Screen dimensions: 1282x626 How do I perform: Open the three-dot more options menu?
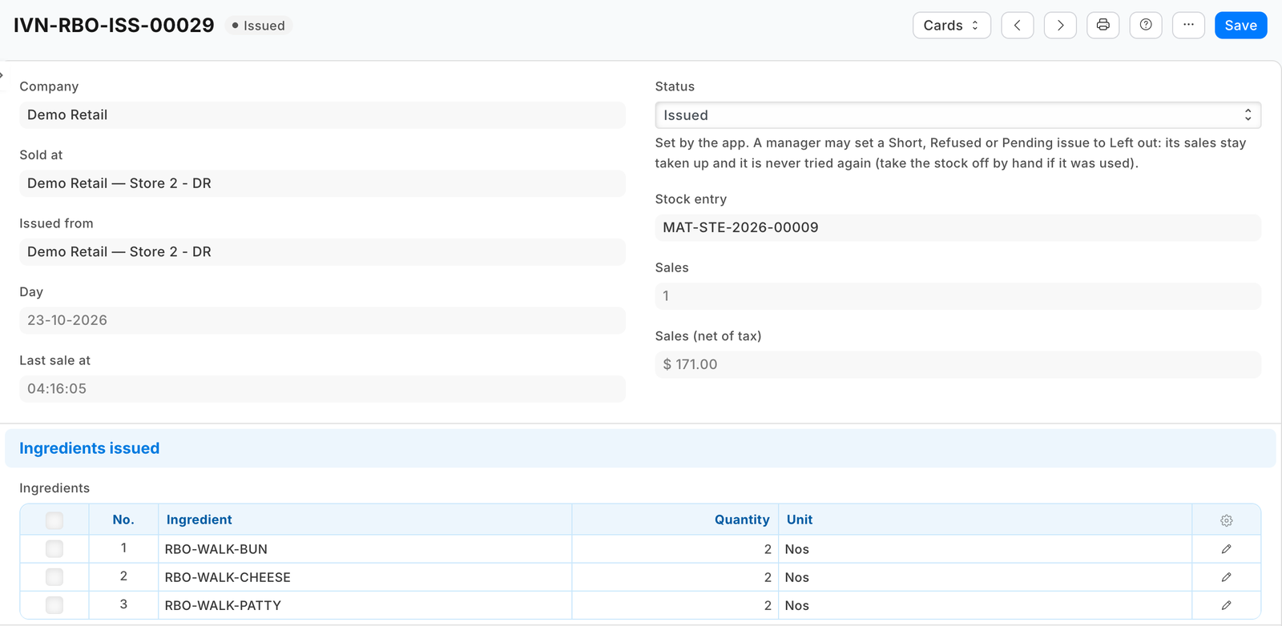(1188, 26)
